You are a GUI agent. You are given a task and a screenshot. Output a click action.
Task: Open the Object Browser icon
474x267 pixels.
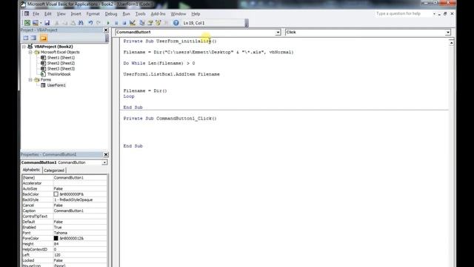tap(158, 23)
